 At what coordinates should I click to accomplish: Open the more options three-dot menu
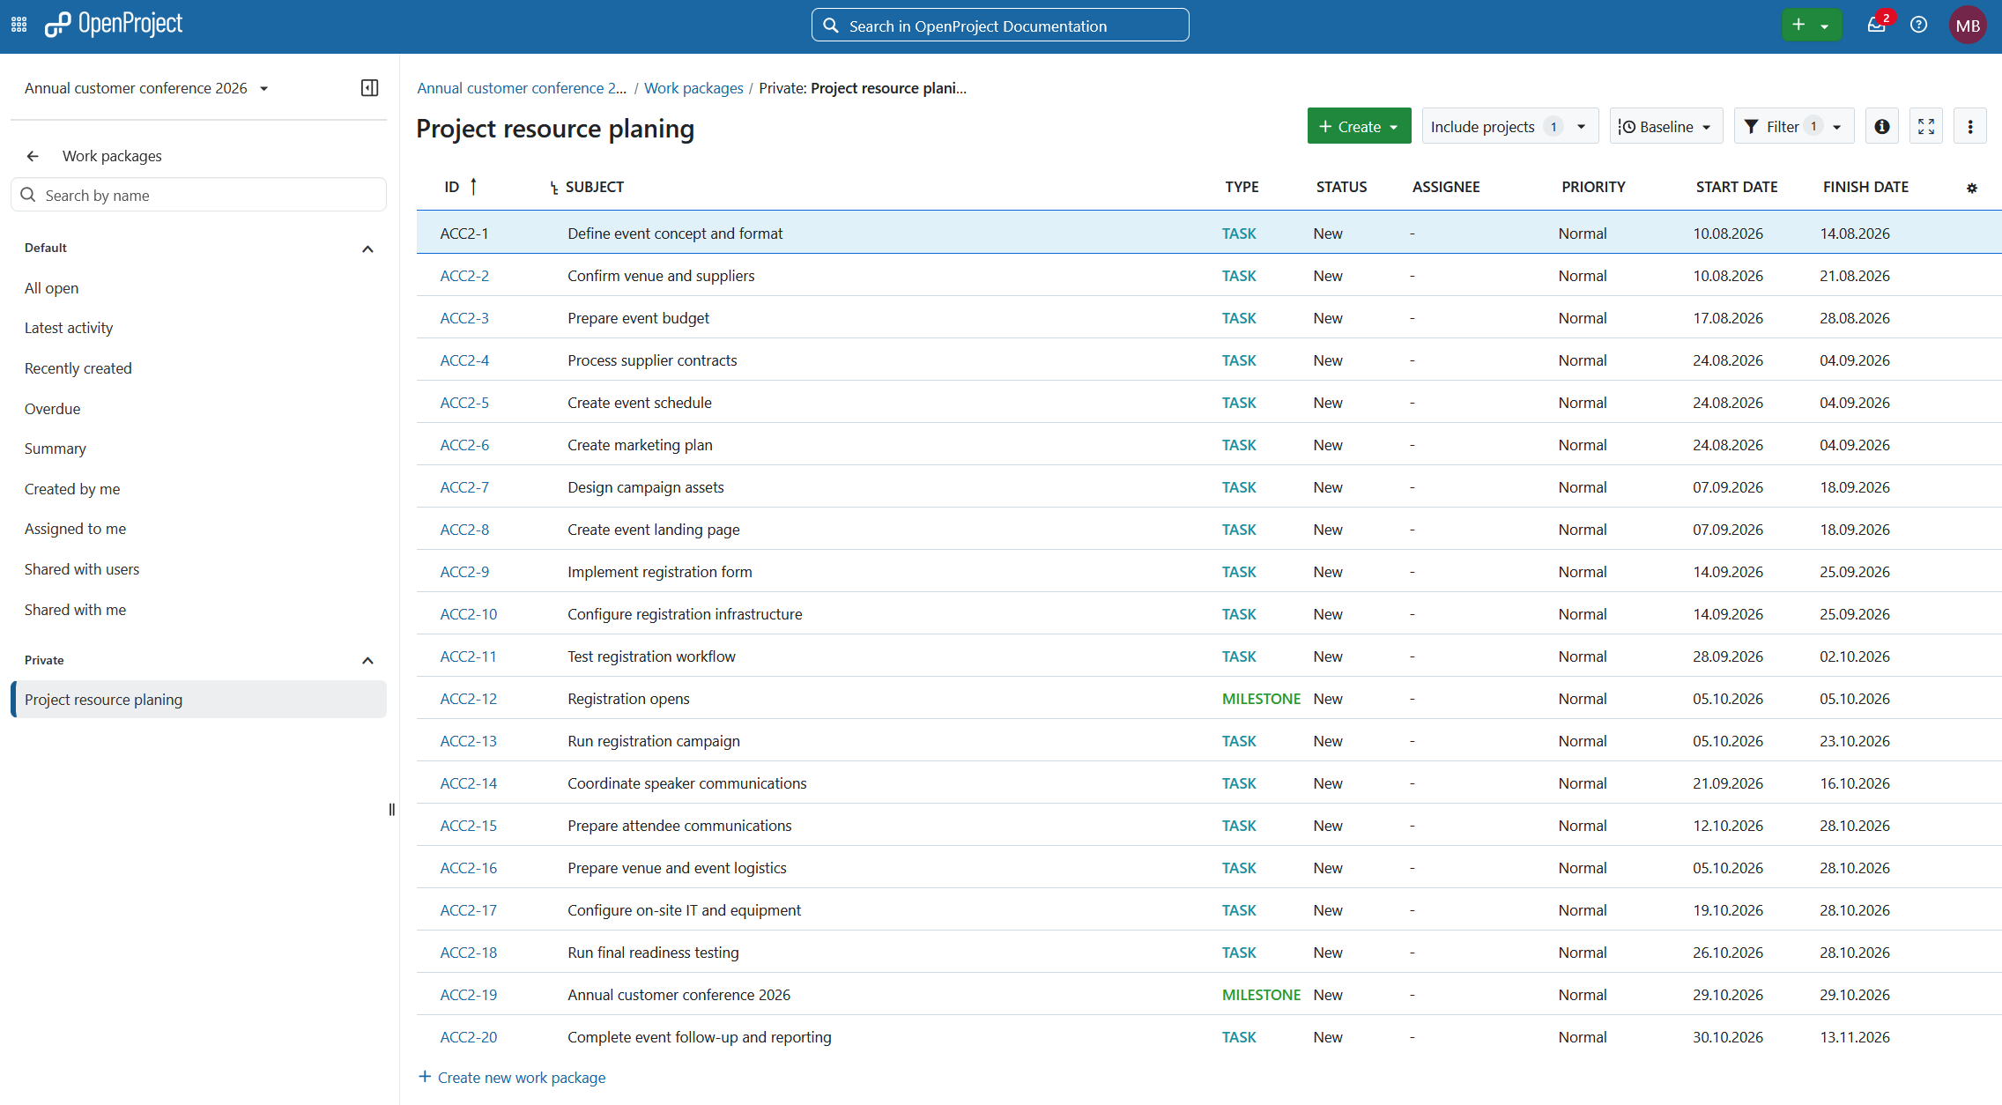[1970, 126]
